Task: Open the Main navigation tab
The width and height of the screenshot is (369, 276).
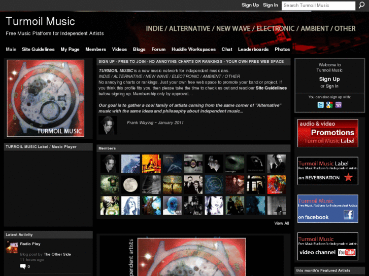Action: [11, 49]
